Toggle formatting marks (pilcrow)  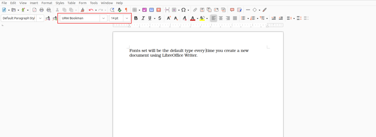pyautogui.click(x=126, y=10)
